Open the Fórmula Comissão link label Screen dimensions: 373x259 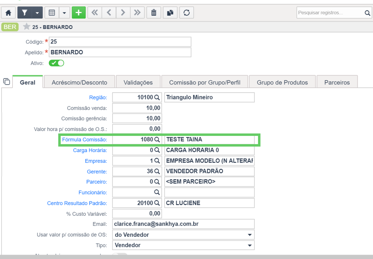(84, 140)
